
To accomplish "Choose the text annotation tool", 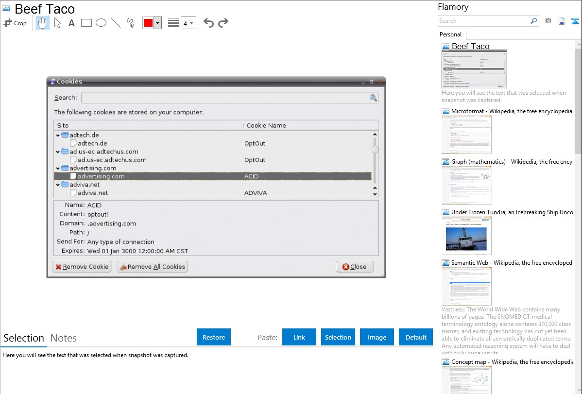I will click(71, 23).
